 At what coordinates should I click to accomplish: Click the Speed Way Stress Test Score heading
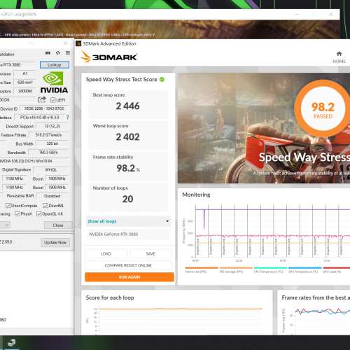point(121,80)
